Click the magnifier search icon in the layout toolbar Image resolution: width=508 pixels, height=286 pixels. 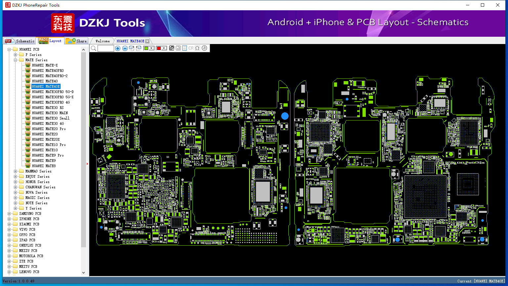pyautogui.click(x=94, y=48)
